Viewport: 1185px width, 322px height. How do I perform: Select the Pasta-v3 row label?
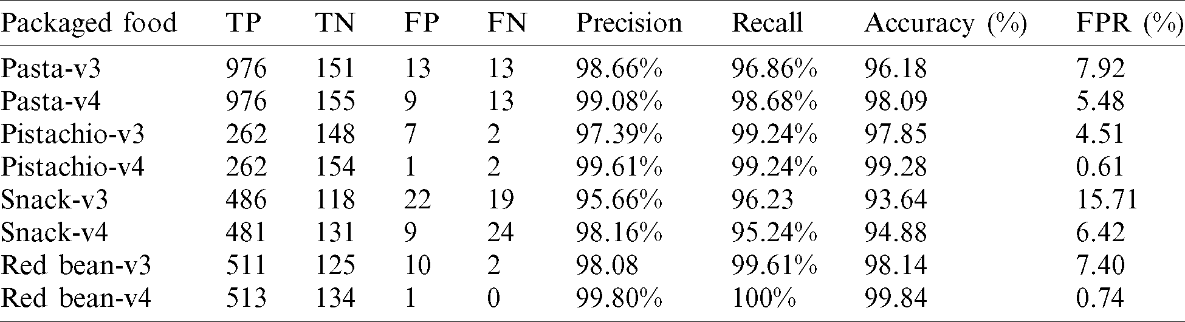50,68
